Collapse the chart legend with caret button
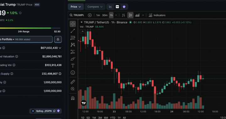The width and height of the screenshot is (226, 119). 83,31
